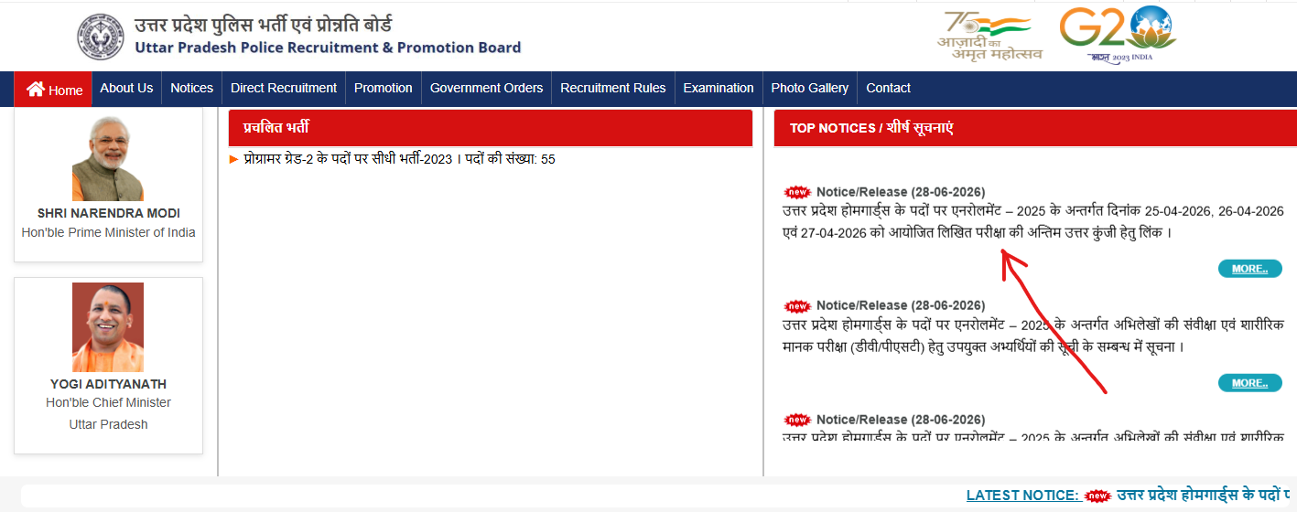This screenshot has width=1297, height=512.
Task: Go to Recruitment Rules menu
Action: [x=613, y=88]
